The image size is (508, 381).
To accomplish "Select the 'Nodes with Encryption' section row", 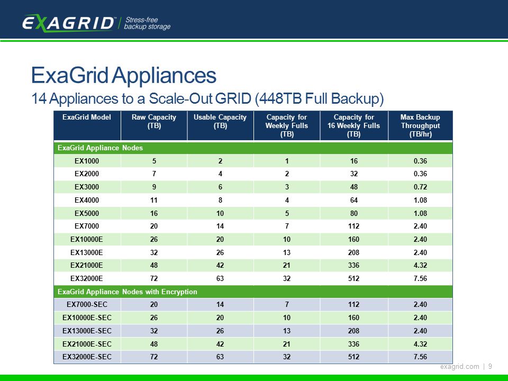I will [253, 292].
